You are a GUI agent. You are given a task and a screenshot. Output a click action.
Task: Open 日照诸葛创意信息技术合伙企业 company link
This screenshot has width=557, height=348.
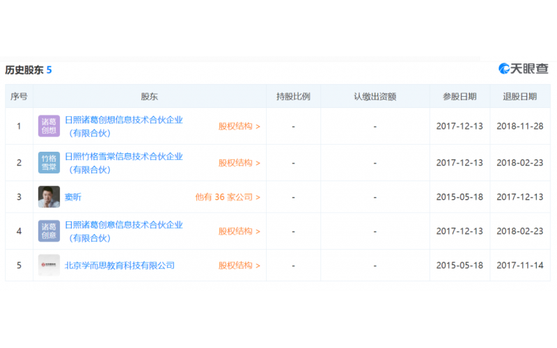[123, 225]
